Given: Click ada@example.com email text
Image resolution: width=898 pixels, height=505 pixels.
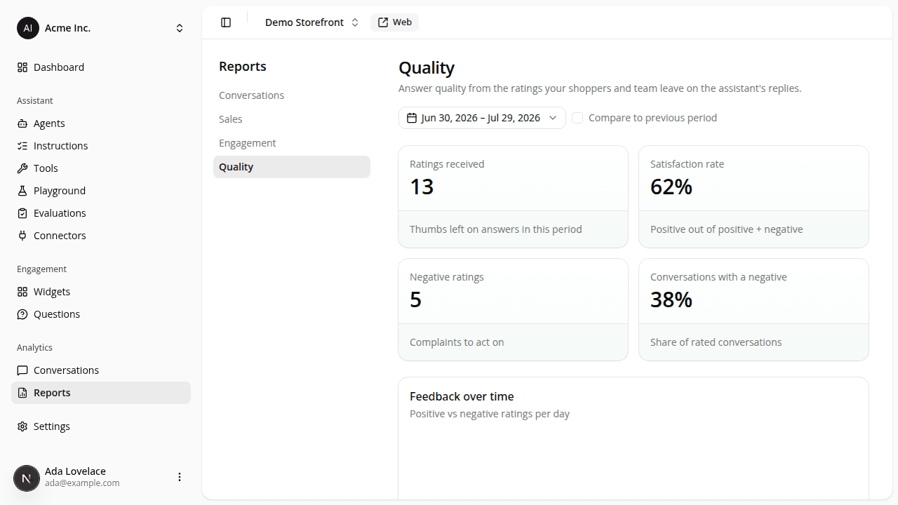Looking at the screenshot, I should coord(82,483).
